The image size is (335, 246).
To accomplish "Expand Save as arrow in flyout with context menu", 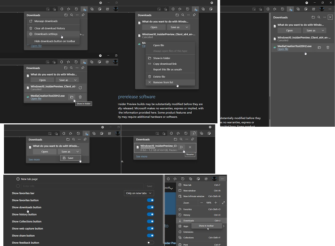I will click(x=187, y=27).
